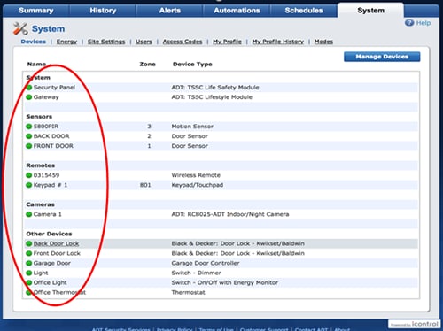Click the Help question mark icon
Image resolution: width=443 pixels, height=331 pixels.
[x=409, y=23]
